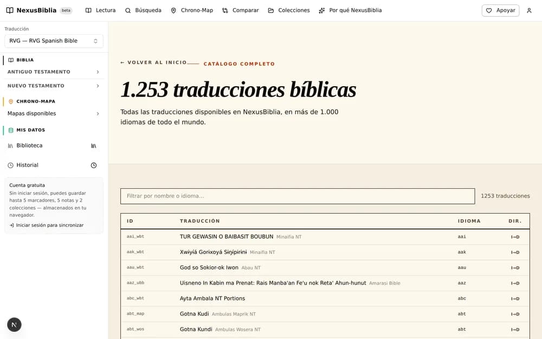Click the Cuenta gratuita heading
This screenshot has width=542, height=339.
coord(27,186)
